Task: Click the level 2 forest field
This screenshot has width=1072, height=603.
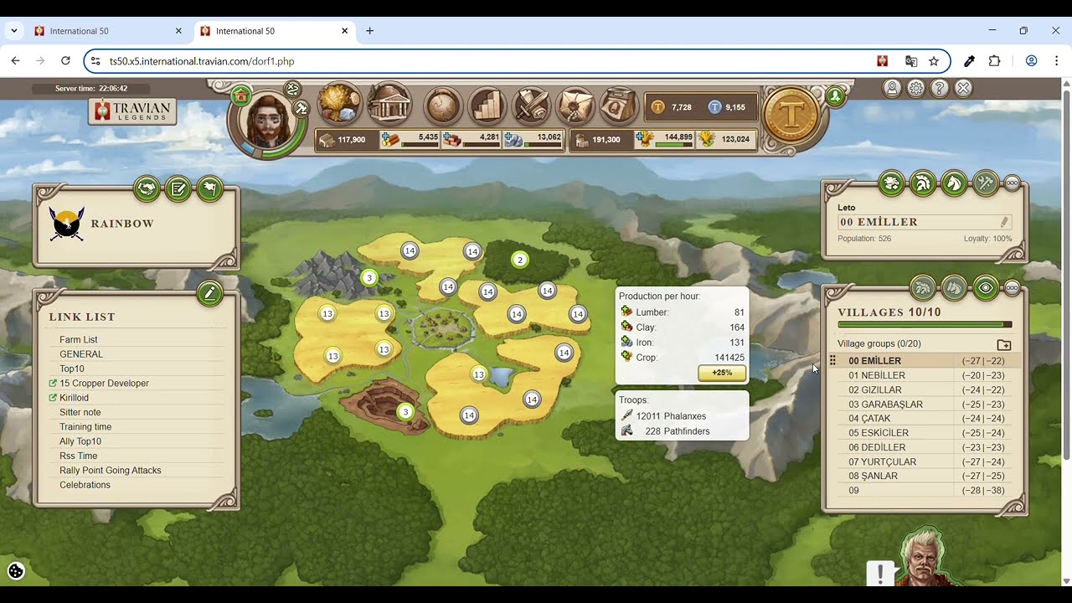Action: coord(519,260)
